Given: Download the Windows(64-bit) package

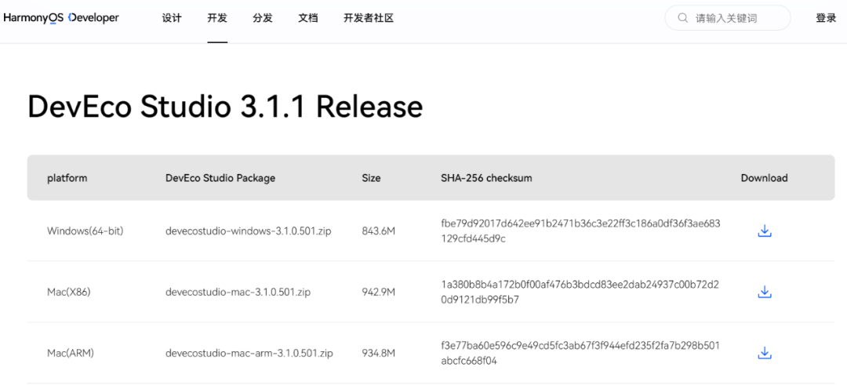Looking at the screenshot, I should point(765,231).
